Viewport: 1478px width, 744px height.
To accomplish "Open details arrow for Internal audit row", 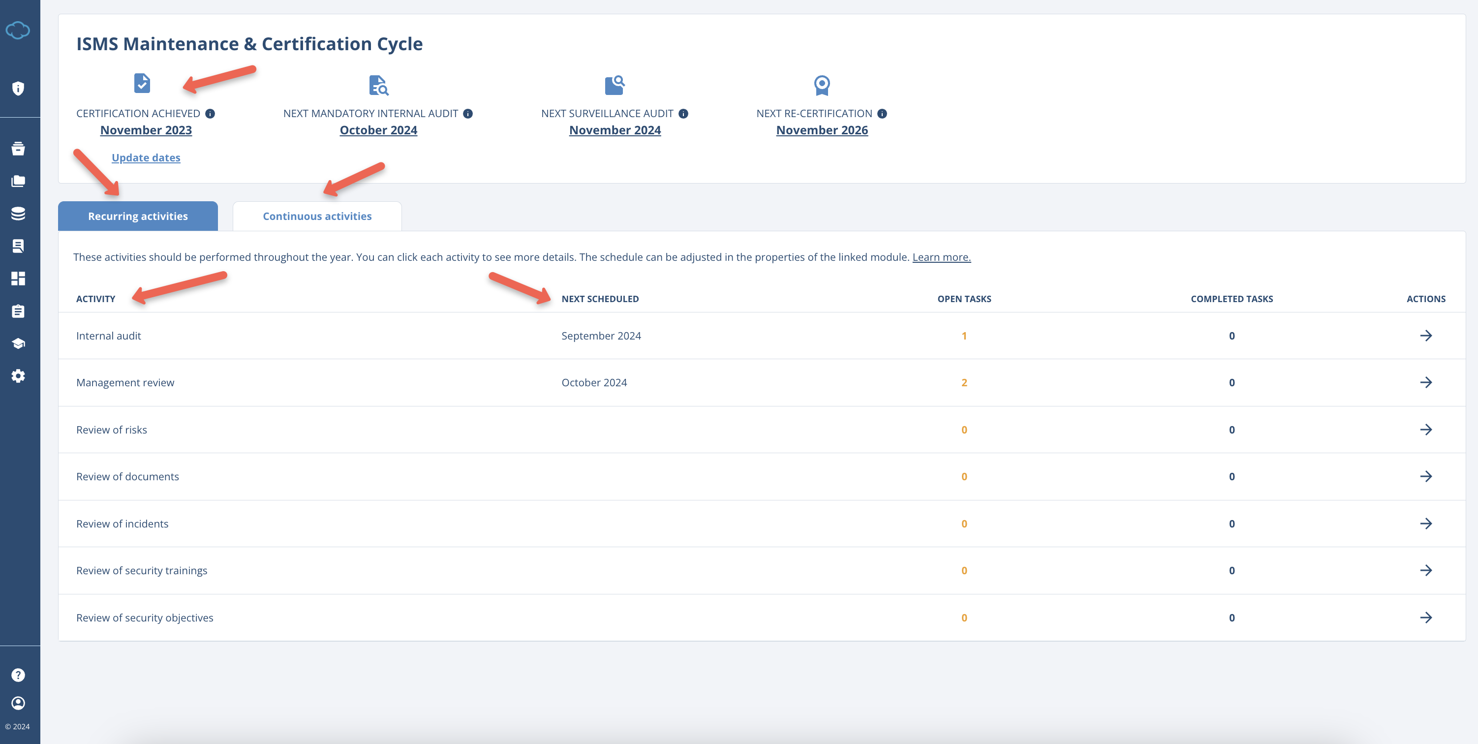I will (1427, 336).
